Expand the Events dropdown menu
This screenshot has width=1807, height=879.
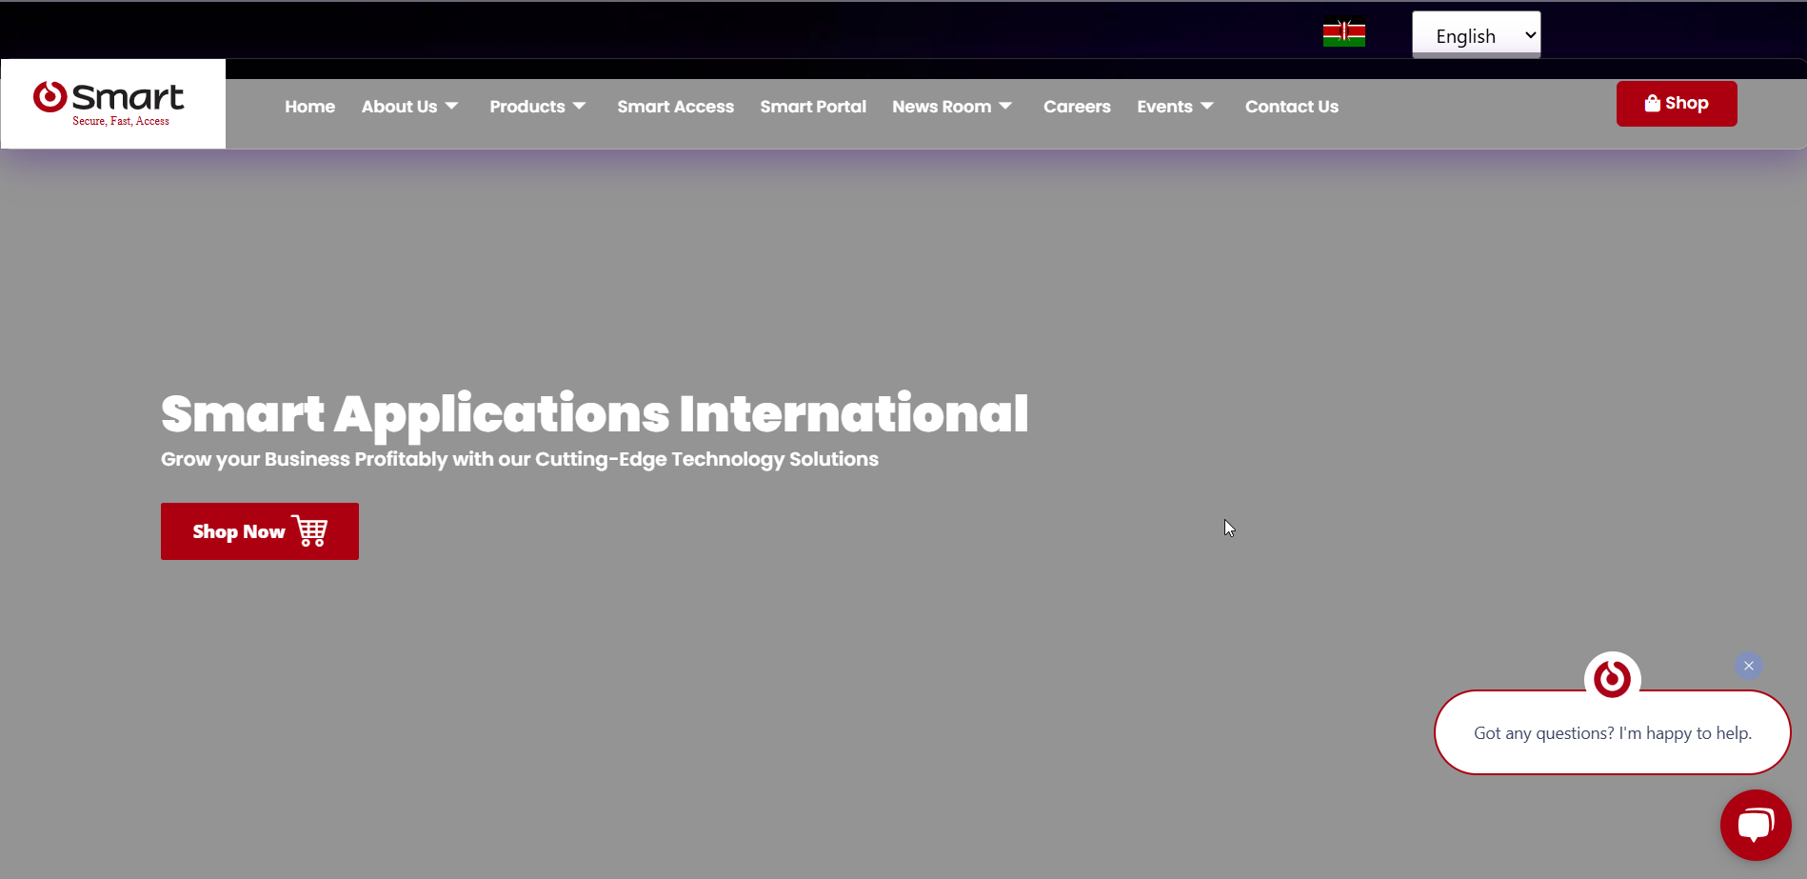coord(1175,107)
